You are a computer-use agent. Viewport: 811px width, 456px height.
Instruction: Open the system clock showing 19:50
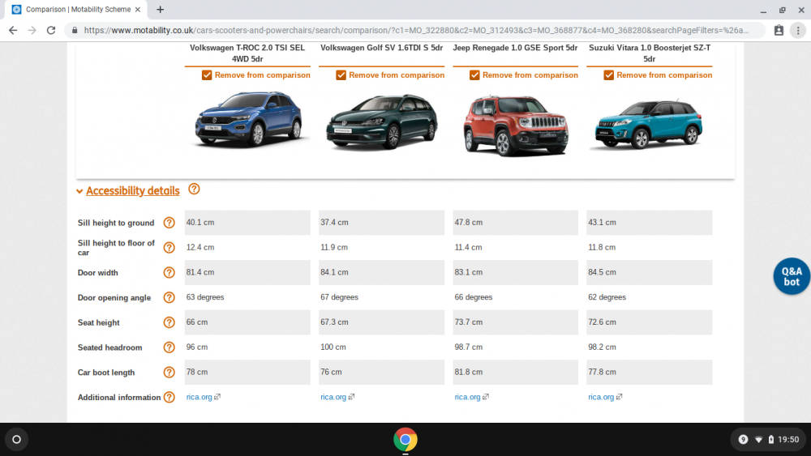pyautogui.click(x=788, y=440)
